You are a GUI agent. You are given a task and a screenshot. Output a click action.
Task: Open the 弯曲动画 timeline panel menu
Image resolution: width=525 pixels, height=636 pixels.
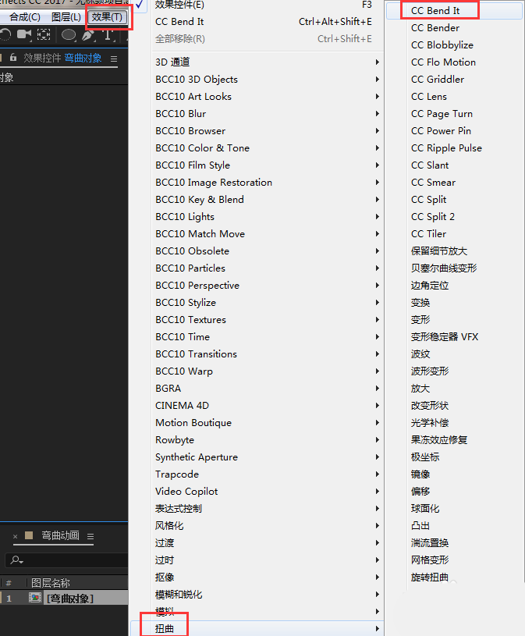[90, 537]
